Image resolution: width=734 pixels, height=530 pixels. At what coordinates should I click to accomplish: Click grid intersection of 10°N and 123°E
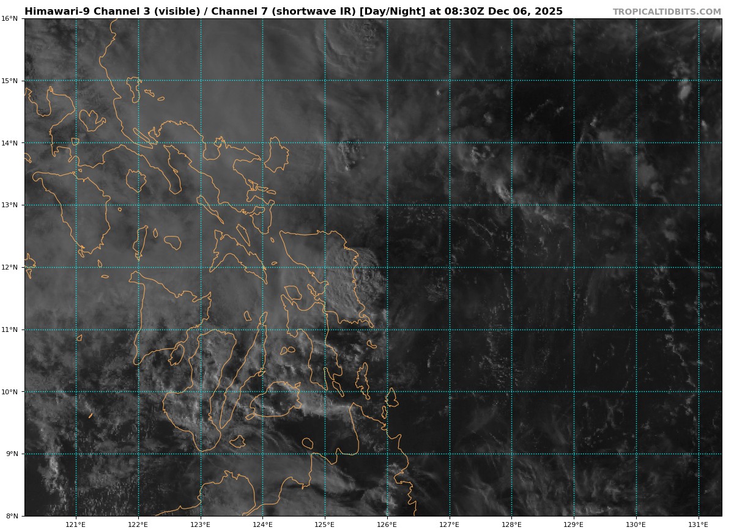[200, 392]
